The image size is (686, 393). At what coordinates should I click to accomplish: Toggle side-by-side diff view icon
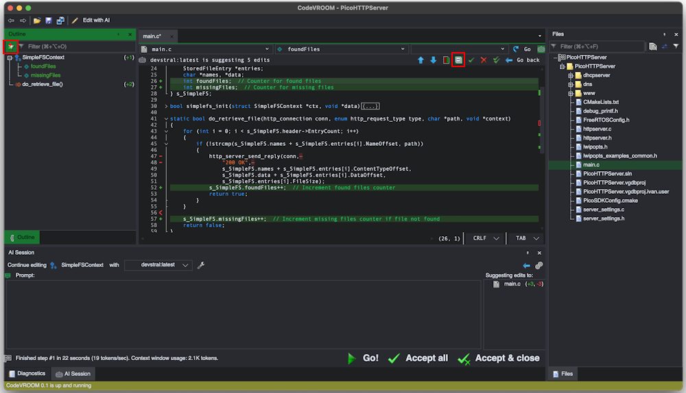446,60
